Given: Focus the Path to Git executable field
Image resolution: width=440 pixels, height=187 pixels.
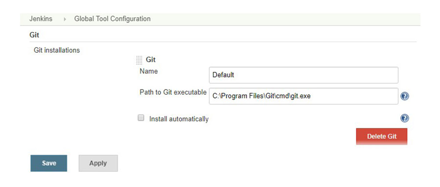Looking at the screenshot, I should pyautogui.click(x=303, y=96).
